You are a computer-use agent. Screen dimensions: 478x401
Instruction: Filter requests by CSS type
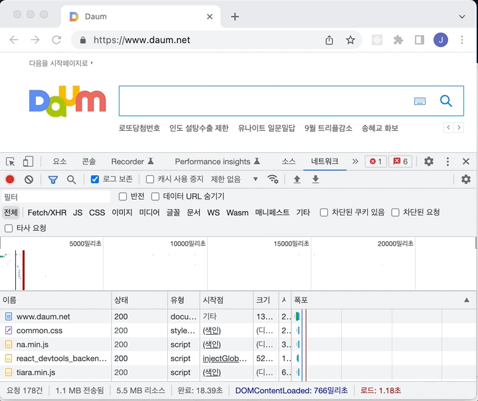pyautogui.click(x=97, y=212)
